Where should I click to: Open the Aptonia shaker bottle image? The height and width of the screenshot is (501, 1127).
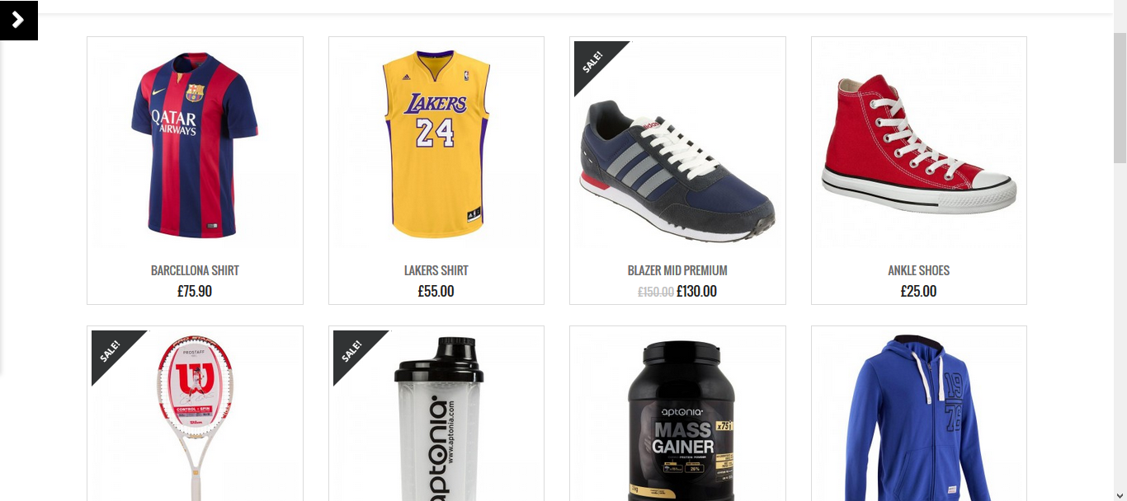[x=436, y=415]
